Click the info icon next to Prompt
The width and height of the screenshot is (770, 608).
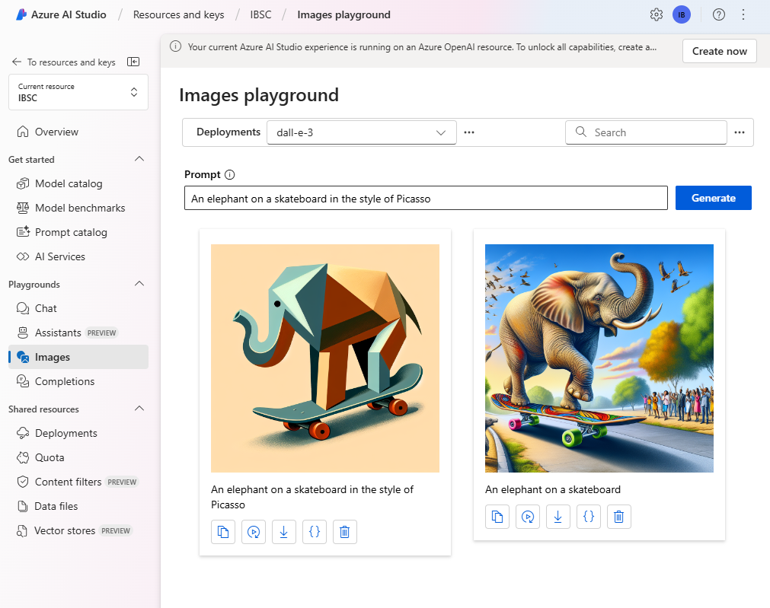[229, 175]
